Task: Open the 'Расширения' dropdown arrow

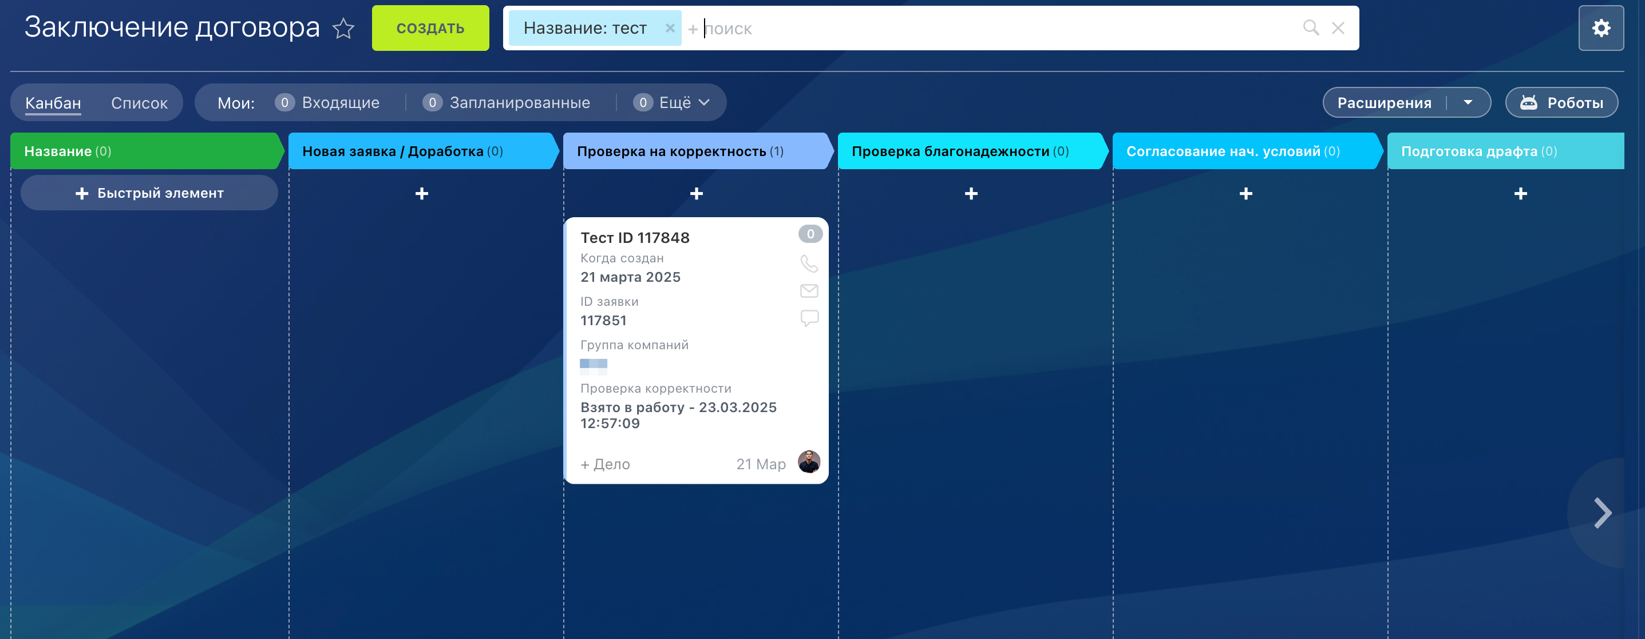Action: click(1468, 103)
